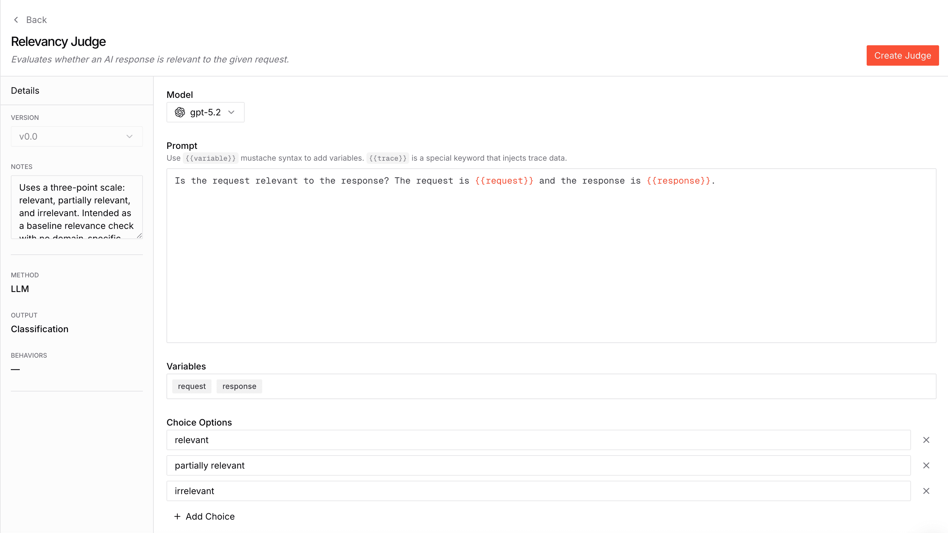
Task: Remove the 'partially relevant' choice option
Action: click(926, 465)
